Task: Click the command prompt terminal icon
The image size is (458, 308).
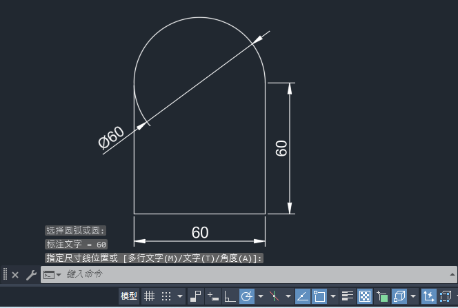Action: [x=49, y=275]
